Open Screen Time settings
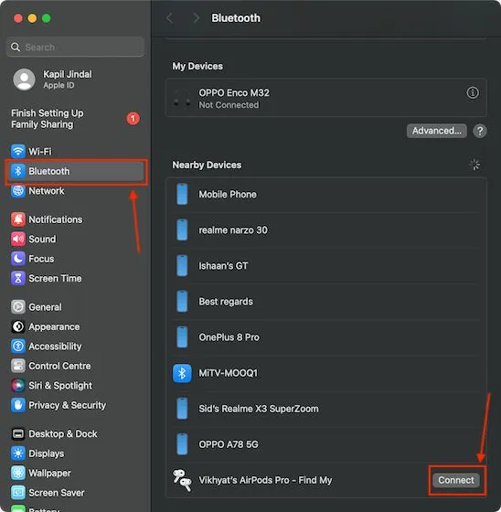501x512 pixels. tap(76, 278)
